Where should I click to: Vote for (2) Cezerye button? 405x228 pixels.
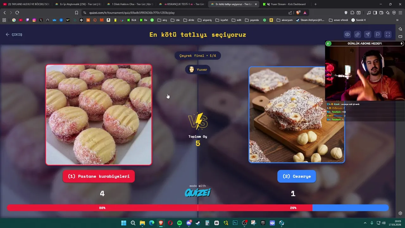coord(297,176)
